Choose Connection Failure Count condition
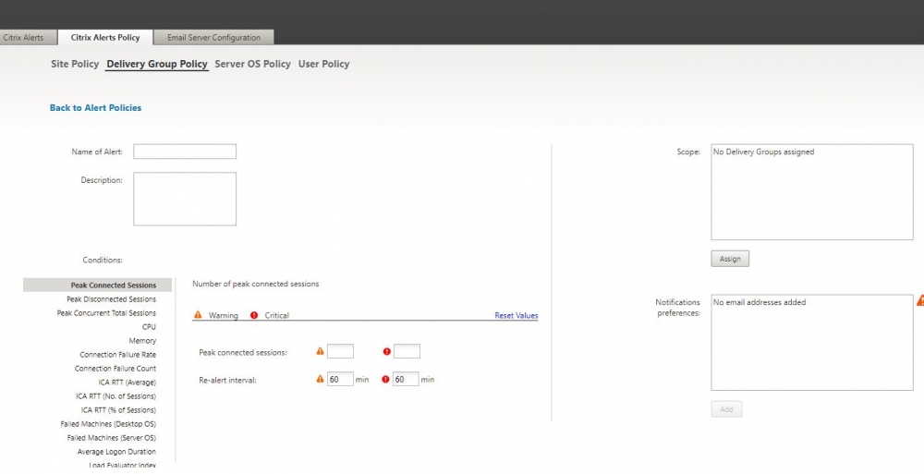This screenshot has height=474, width=924. pos(115,369)
